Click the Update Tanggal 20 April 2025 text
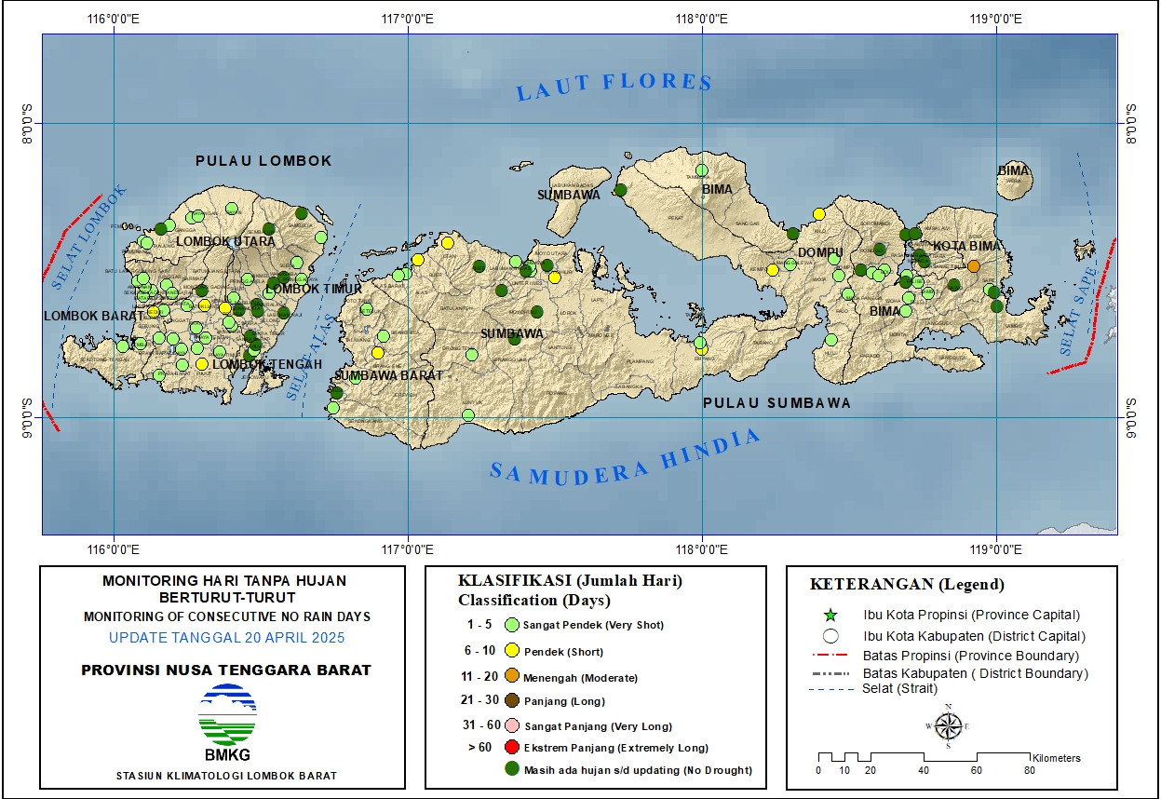 [x=226, y=638]
